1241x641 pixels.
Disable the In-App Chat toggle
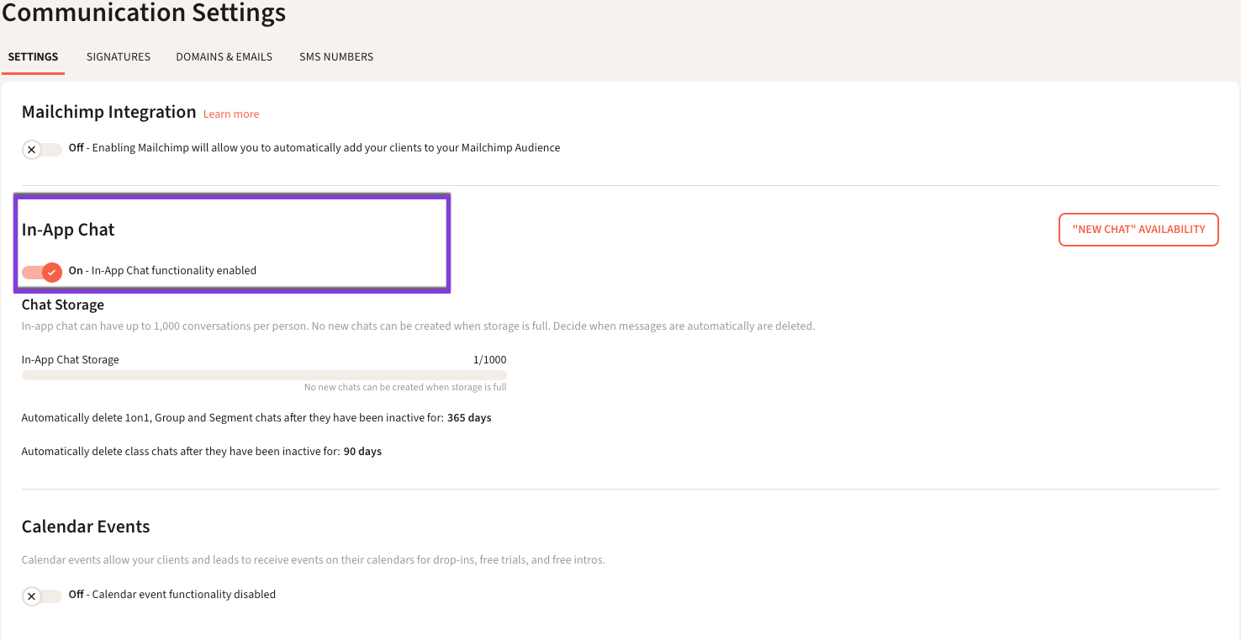pyautogui.click(x=42, y=272)
